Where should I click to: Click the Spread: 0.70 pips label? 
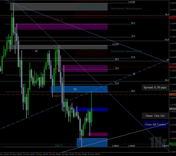coord(155,88)
